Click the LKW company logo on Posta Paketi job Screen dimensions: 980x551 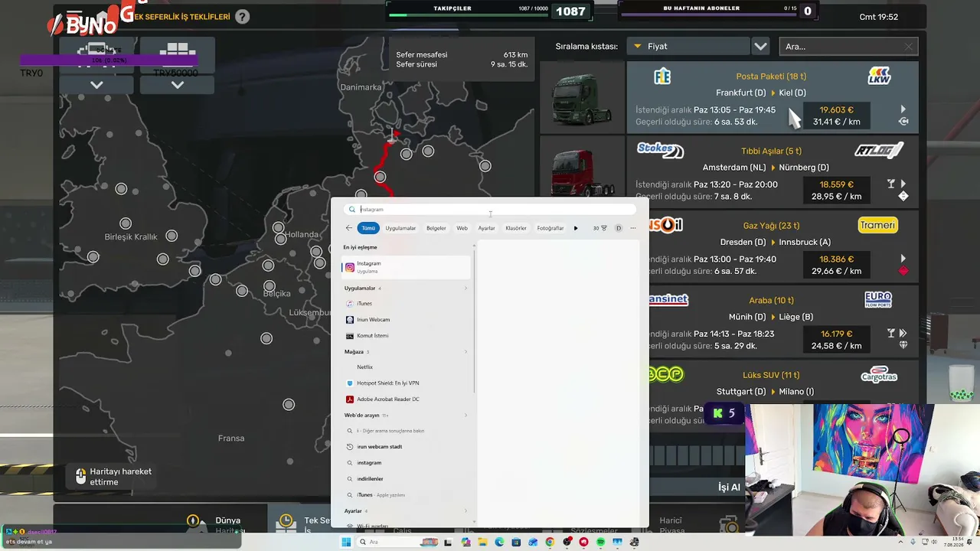point(879,76)
